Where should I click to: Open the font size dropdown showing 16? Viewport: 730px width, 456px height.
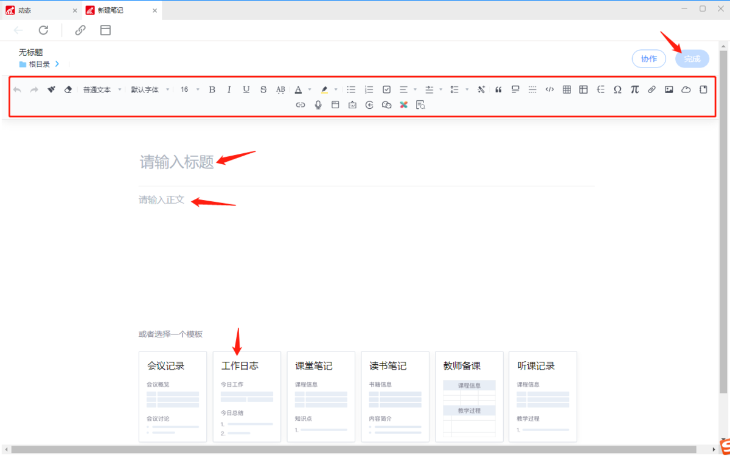[187, 89]
